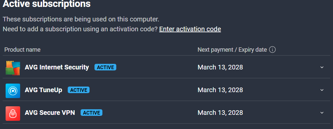Click the AVG Secure VPN padlock icon
The width and height of the screenshot is (333, 129).
coord(13,114)
